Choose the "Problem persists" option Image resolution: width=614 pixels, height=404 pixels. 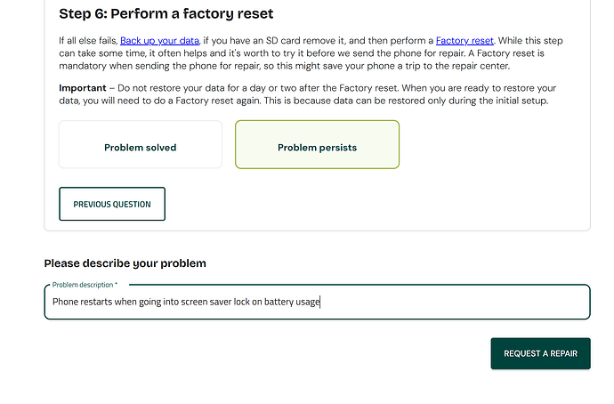tap(317, 148)
